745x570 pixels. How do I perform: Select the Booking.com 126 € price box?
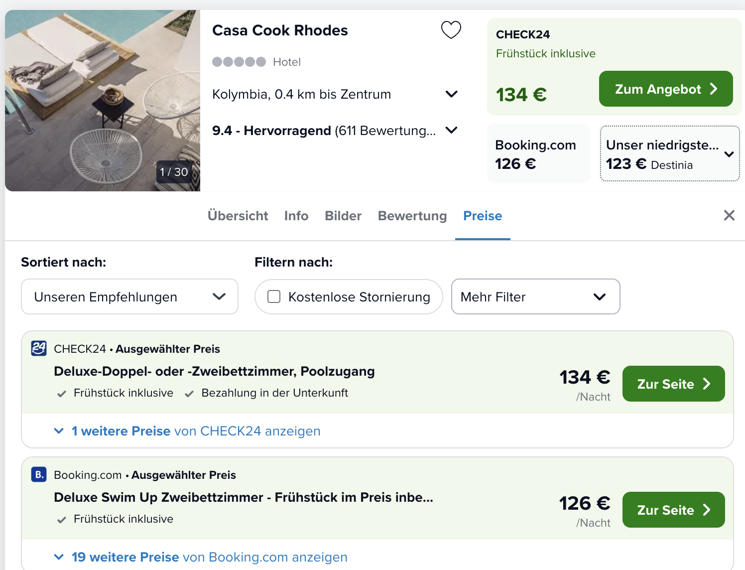click(x=538, y=153)
